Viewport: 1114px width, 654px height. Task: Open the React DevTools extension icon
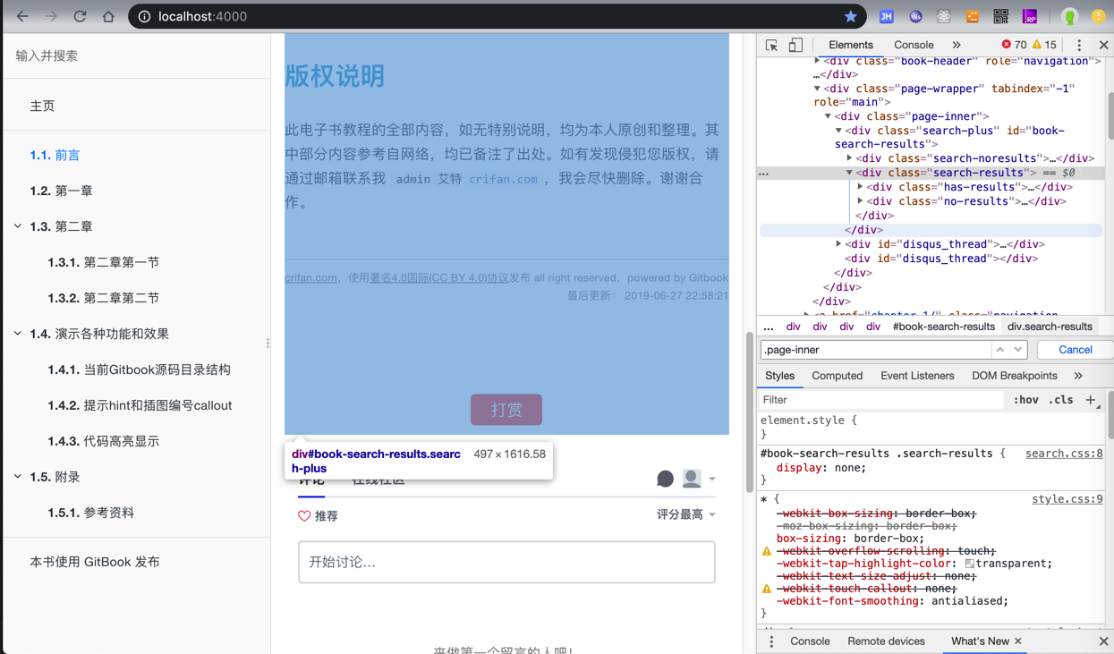click(943, 16)
